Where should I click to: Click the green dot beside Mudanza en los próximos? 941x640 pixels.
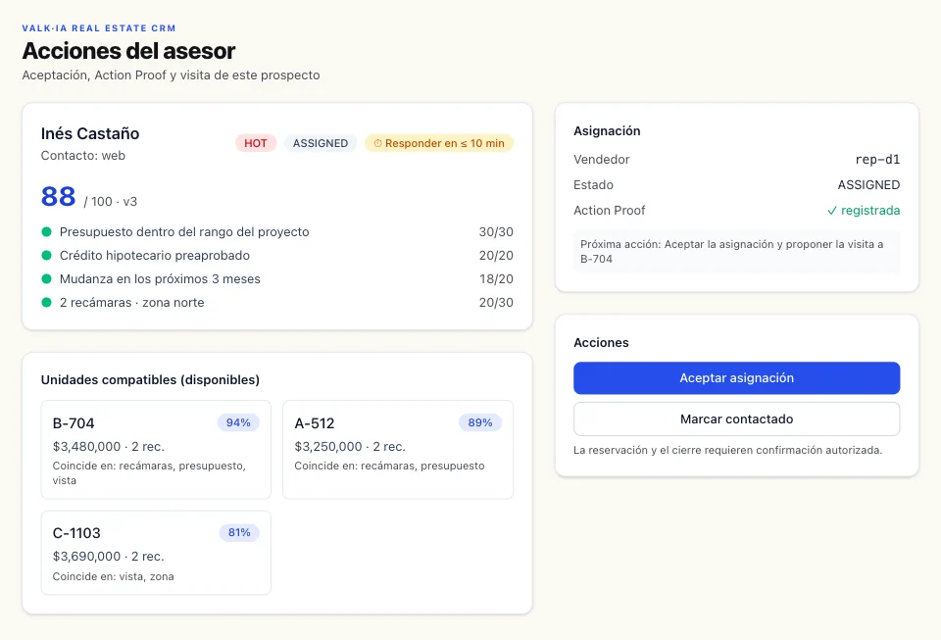click(46, 278)
